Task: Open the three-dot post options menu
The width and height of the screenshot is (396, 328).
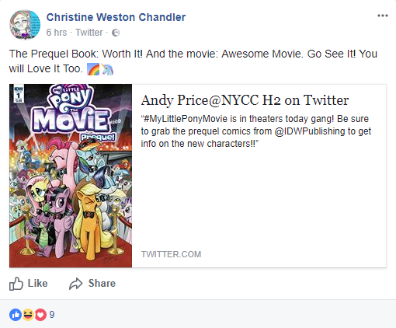Action: [x=383, y=16]
